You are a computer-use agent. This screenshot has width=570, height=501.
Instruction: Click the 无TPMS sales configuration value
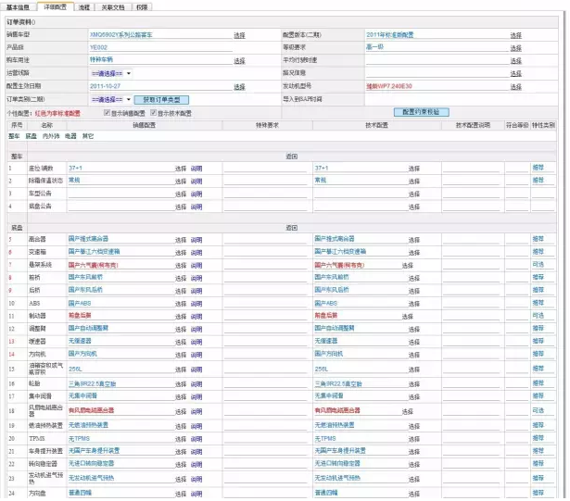click(x=80, y=439)
